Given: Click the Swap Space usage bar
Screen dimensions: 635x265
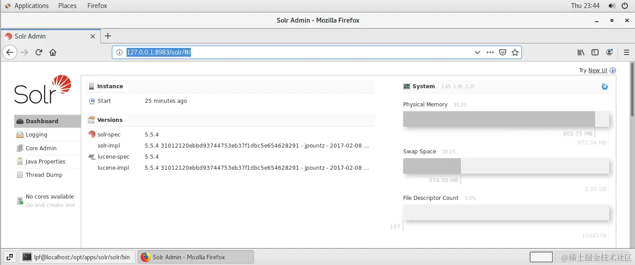Looking at the screenshot, I should [506, 166].
